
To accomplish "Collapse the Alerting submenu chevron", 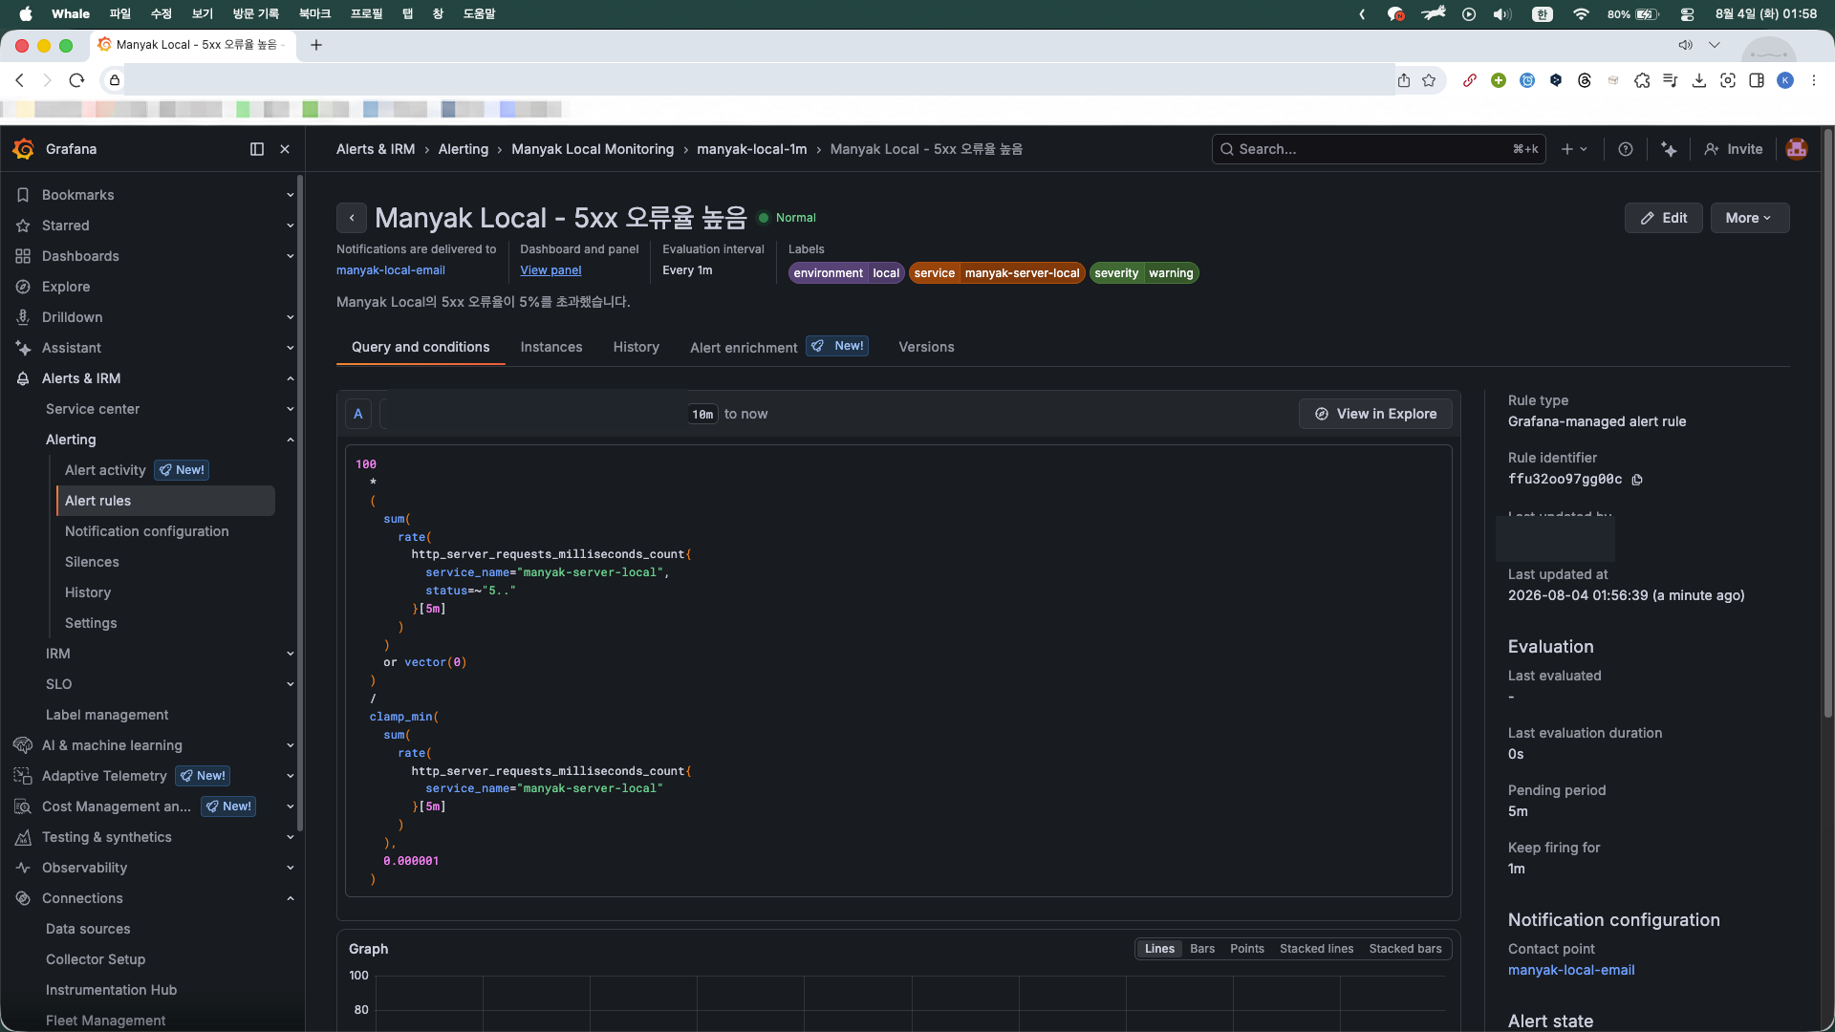I will click(290, 440).
